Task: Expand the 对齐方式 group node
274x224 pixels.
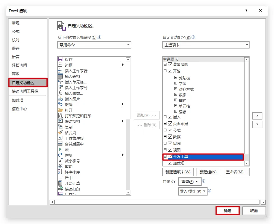Action: (176, 89)
